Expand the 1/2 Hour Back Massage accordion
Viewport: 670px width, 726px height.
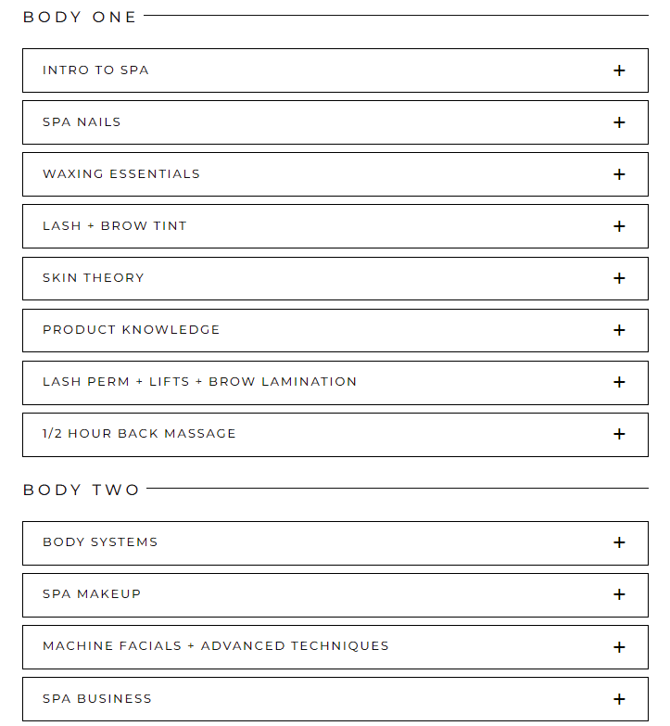pyautogui.click(x=619, y=434)
